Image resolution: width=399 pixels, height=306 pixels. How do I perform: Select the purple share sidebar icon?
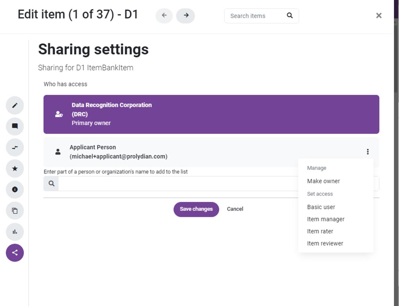point(15,252)
